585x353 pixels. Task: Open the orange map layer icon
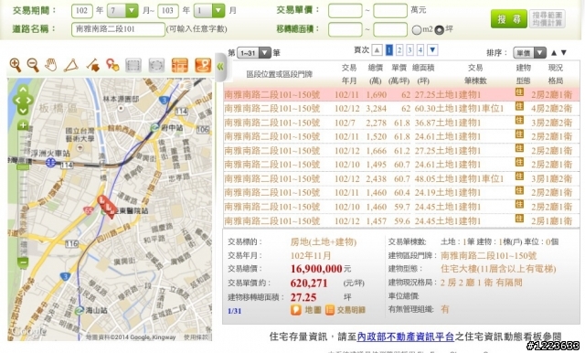tap(180, 65)
